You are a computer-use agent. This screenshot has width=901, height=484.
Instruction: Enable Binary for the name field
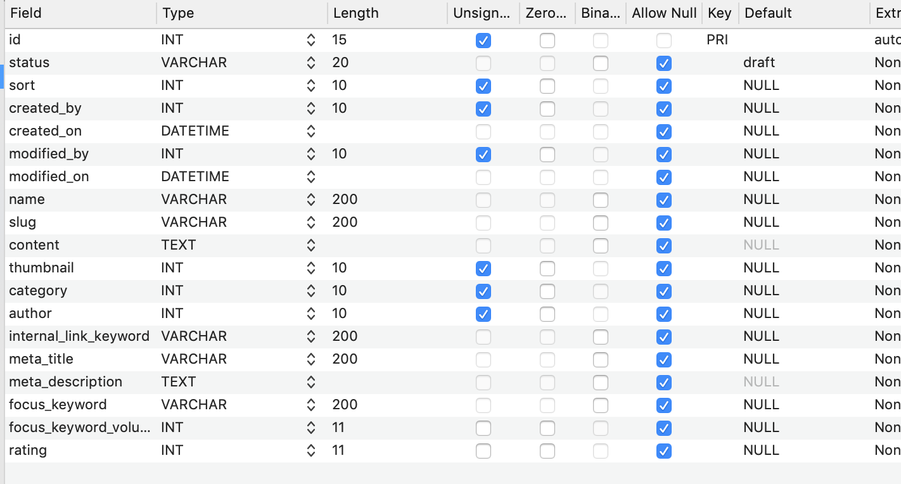tap(600, 200)
